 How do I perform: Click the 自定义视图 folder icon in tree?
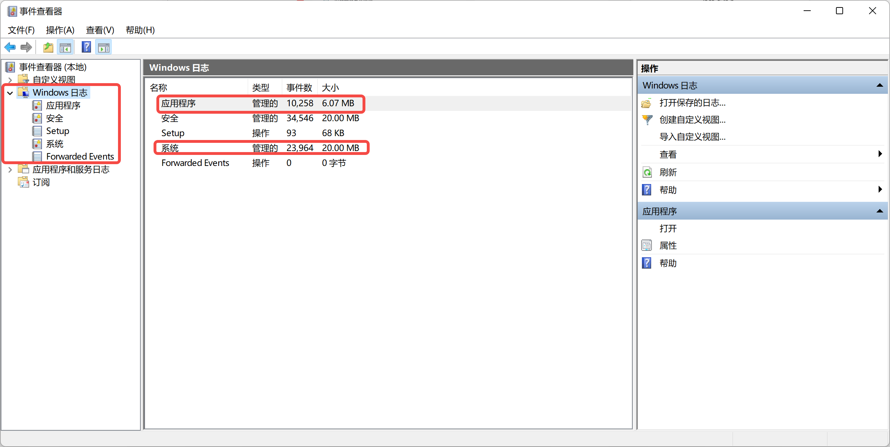23,79
